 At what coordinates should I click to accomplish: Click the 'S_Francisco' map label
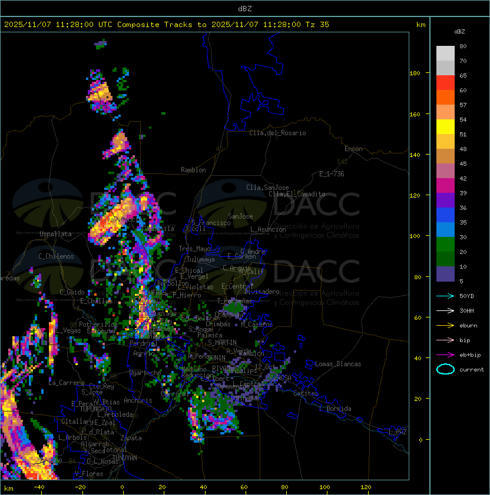(211, 223)
